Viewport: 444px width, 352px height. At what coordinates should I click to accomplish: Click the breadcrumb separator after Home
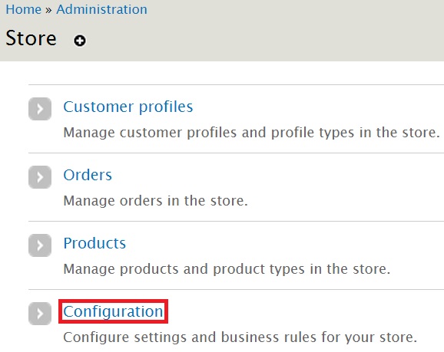[x=48, y=10]
